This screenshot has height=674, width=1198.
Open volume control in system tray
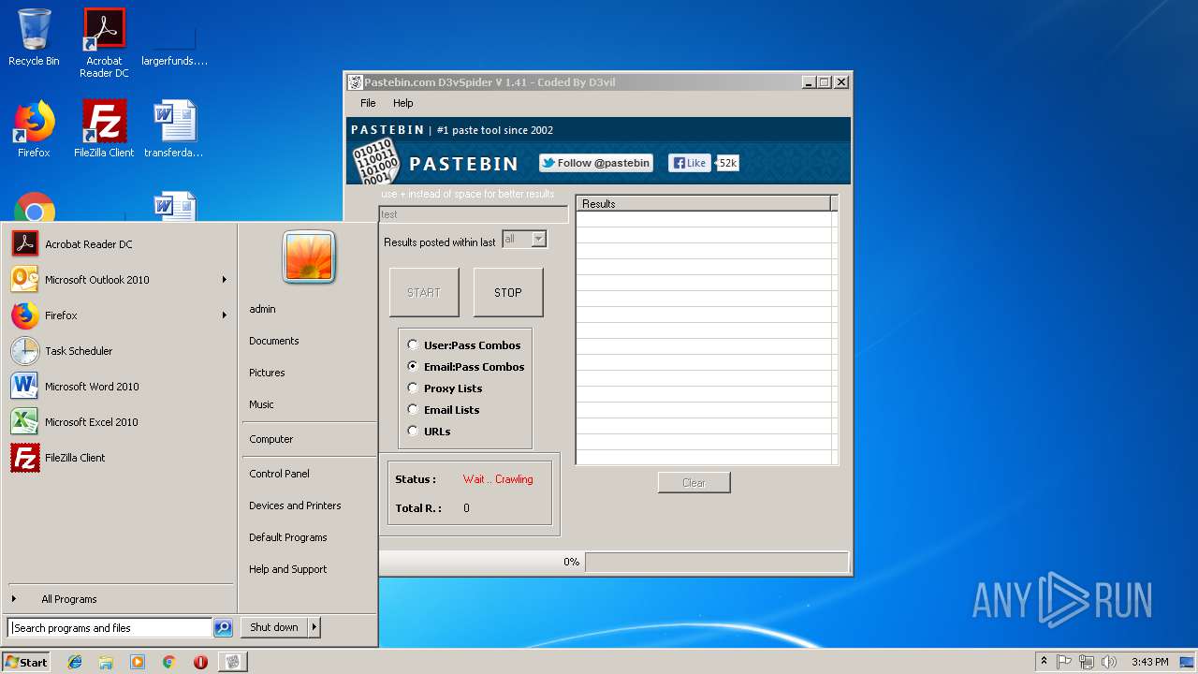click(1109, 662)
